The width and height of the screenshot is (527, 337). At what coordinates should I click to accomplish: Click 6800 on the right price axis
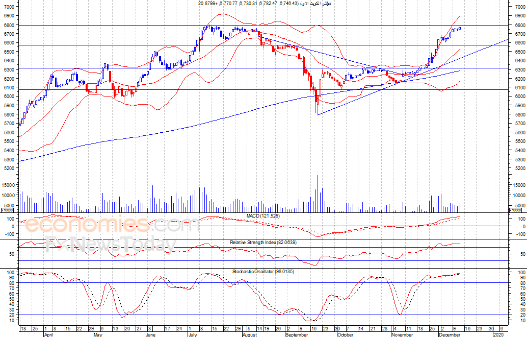tap(520, 25)
